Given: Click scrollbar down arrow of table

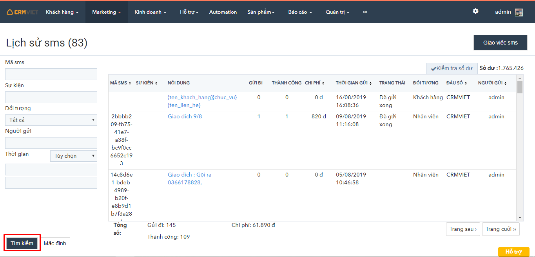Looking at the screenshot, I should coord(520,218).
